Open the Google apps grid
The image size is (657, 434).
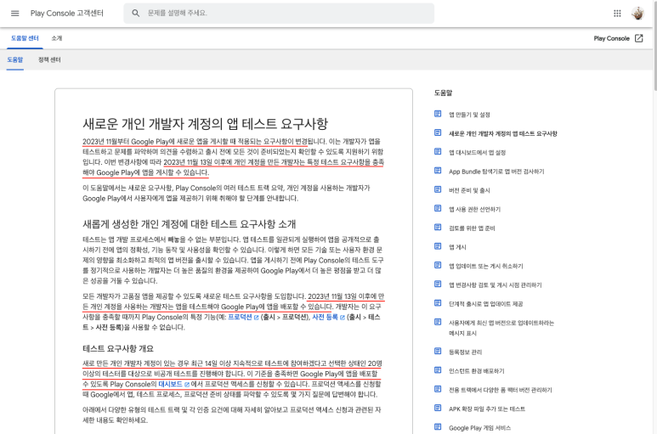617,14
